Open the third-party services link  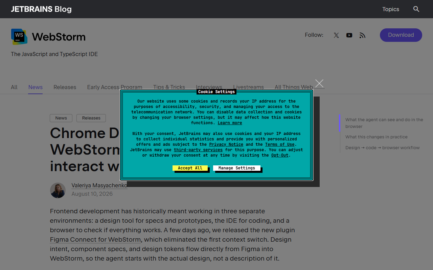pos(198,150)
